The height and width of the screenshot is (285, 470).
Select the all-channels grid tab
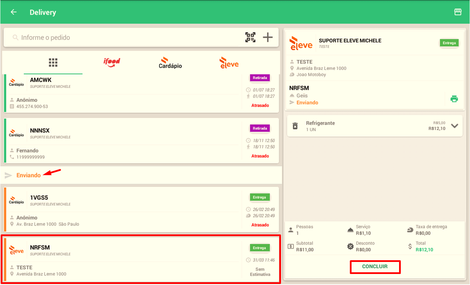(x=53, y=63)
